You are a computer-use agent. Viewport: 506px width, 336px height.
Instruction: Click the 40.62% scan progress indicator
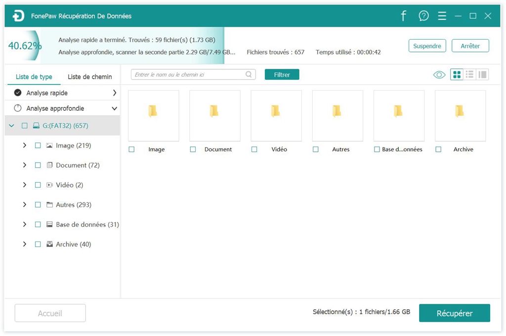(25, 46)
